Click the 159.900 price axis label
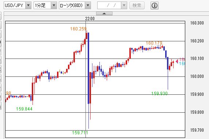The height and width of the screenshot is (139, 209). 197,94
